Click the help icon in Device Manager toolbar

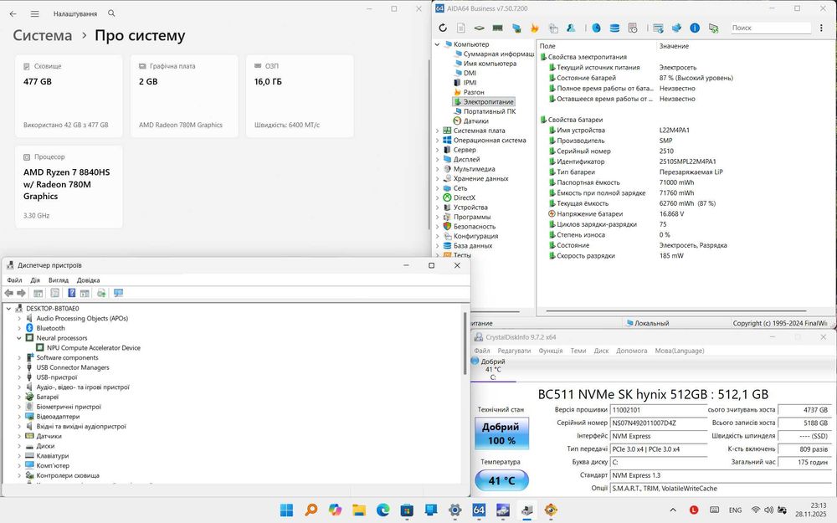point(72,293)
